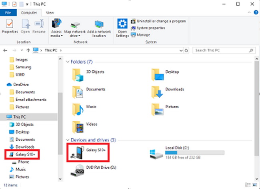The image size is (260, 189).
Task: Select Documents under OneDrive
Action: click(22, 92)
